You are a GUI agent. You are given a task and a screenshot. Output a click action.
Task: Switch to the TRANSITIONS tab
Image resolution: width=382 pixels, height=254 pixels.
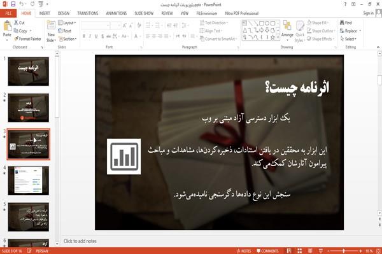pos(88,13)
